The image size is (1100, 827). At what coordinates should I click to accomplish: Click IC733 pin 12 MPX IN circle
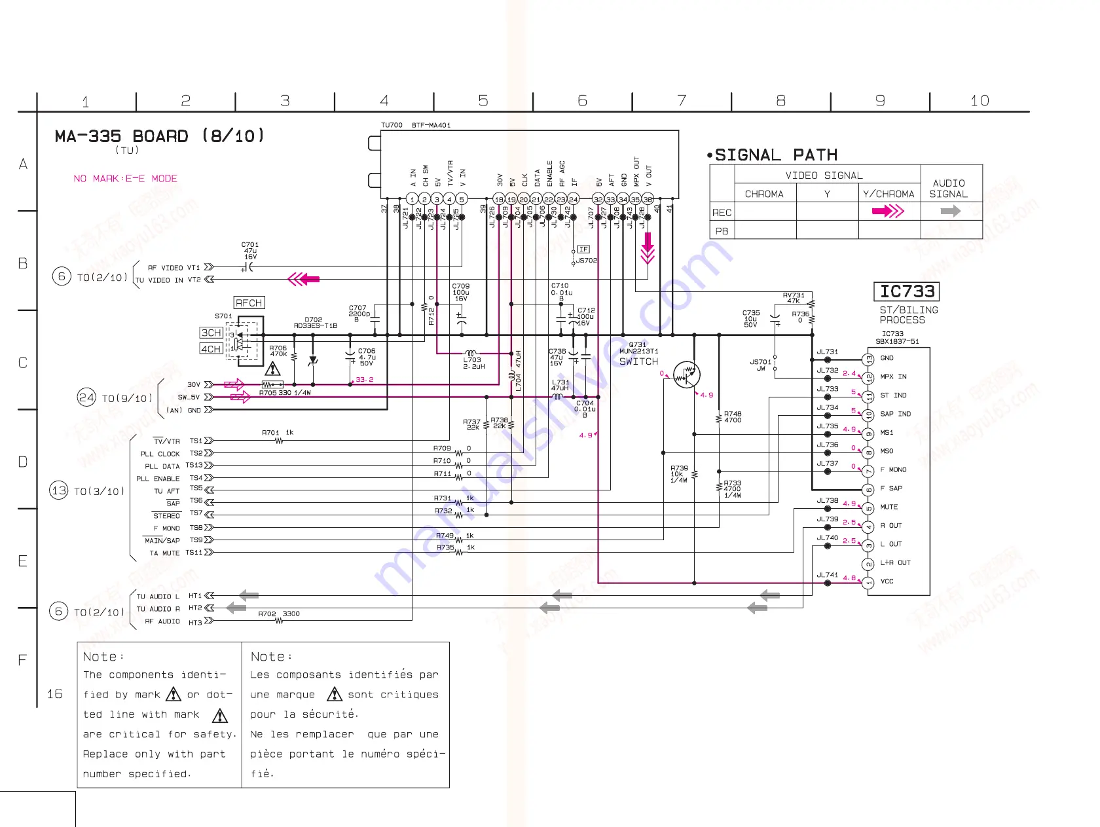tap(868, 377)
